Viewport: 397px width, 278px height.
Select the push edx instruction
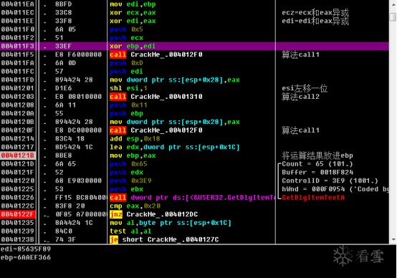click(126, 172)
